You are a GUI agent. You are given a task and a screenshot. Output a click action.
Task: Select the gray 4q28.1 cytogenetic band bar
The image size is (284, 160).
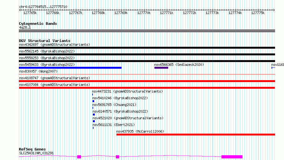click(147, 31)
